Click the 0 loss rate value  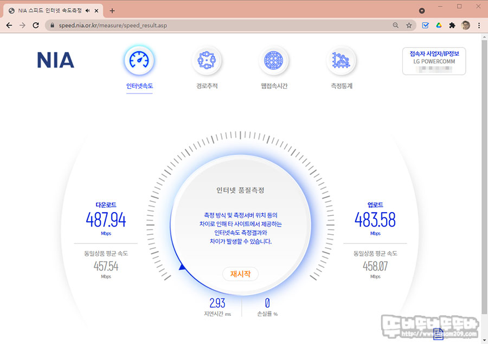pyautogui.click(x=267, y=303)
